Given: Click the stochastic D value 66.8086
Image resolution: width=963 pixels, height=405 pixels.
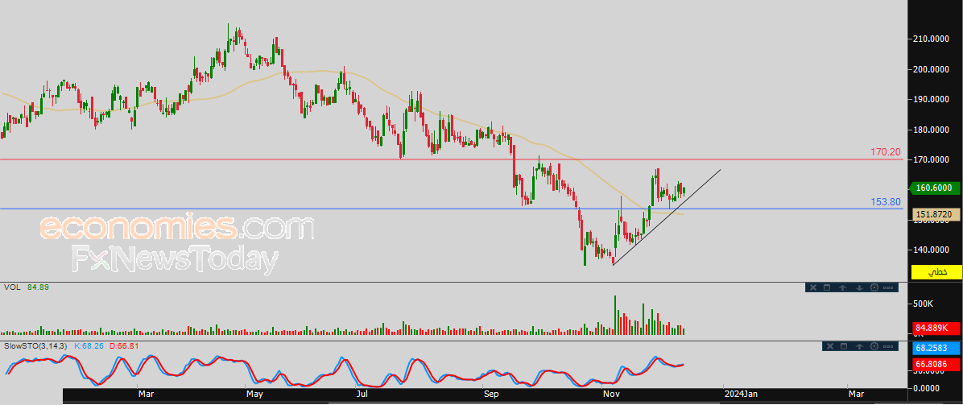Looking at the screenshot, I should (936, 365).
